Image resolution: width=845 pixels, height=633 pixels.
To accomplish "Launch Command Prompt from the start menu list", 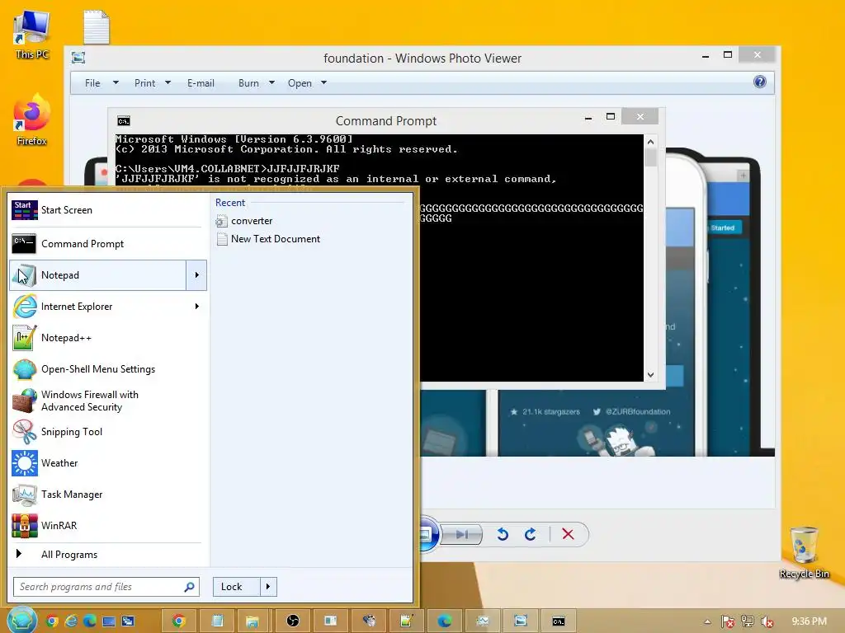I will pyautogui.click(x=106, y=244).
